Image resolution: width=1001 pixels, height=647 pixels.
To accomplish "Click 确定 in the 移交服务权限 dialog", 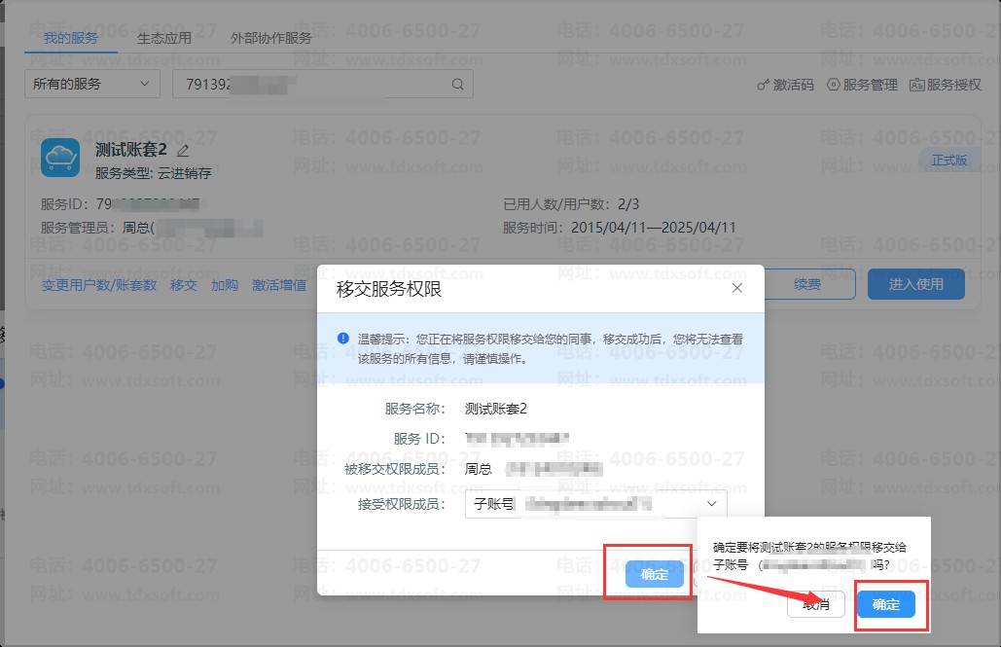I will pyautogui.click(x=654, y=574).
